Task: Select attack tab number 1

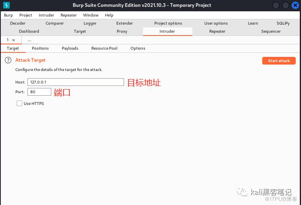Action: click(8, 40)
